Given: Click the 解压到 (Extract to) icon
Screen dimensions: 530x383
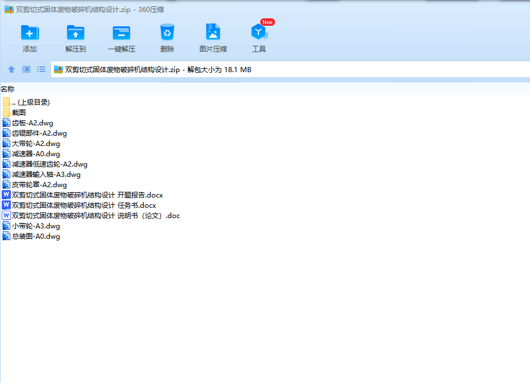Looking at the screenshot, I should 76,33.
